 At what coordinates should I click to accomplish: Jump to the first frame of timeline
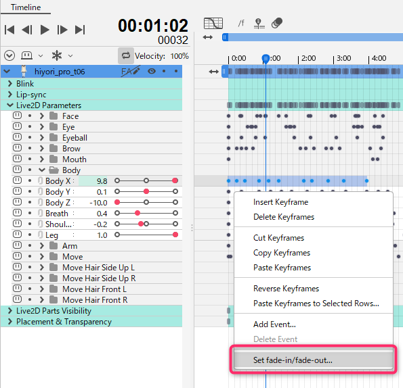point(9,30)
